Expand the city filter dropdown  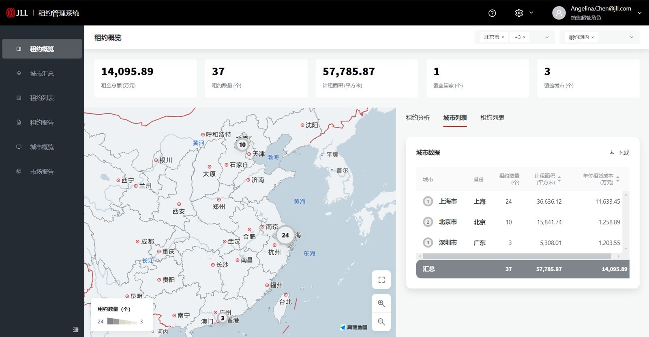pos(547,37)
